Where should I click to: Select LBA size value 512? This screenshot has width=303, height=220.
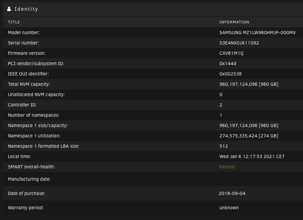224,146
